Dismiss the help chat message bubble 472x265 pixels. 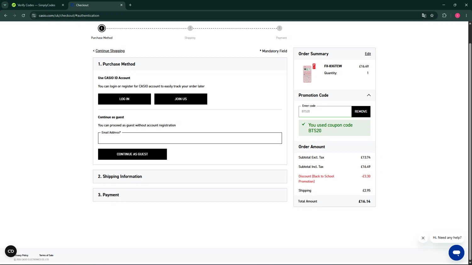[423, 238]
